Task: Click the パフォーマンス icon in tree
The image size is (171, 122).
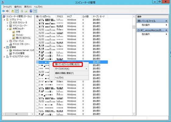Action: pos(11,41)
